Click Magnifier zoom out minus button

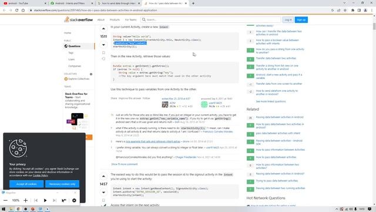click(x=5, y=200)
